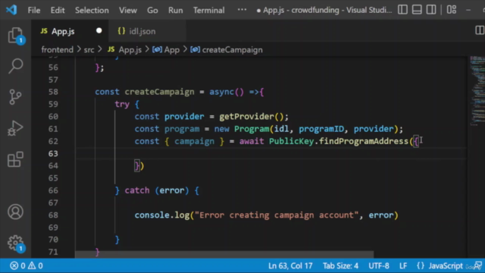Switch to the idl.json tab
The width and height of the screenshot is (485, 273).
click(142, 31)
